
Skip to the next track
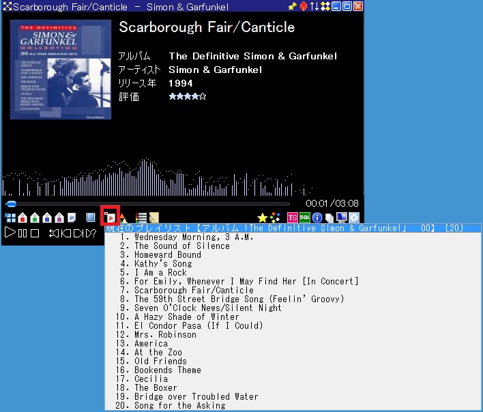tap(78, 233)
